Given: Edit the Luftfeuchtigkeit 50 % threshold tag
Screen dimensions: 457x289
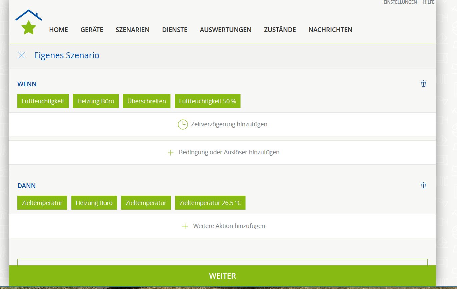Looking at the screenshot, I should click(x=207, y=101).
